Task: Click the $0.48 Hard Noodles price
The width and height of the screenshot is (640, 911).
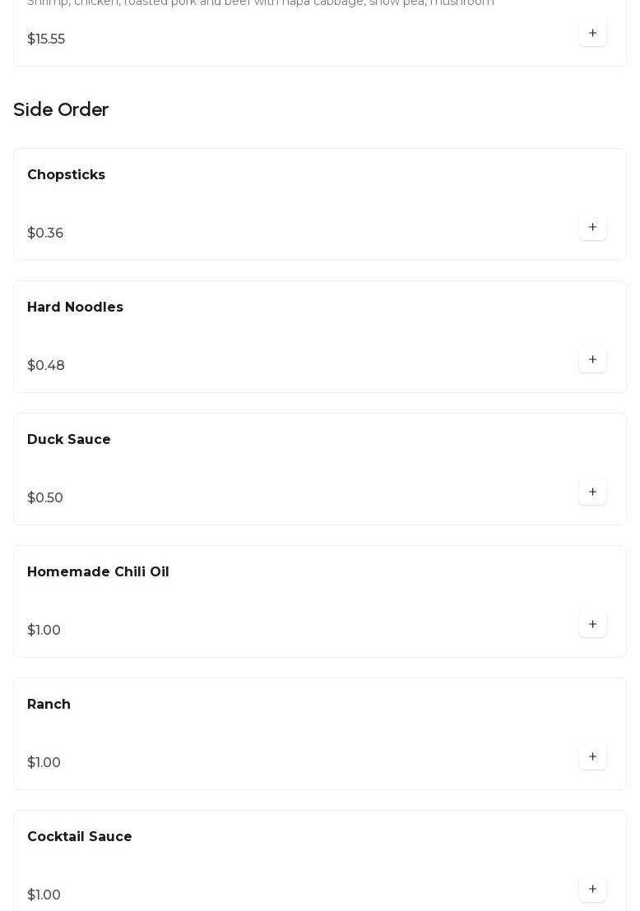Action: pos(46,366)
